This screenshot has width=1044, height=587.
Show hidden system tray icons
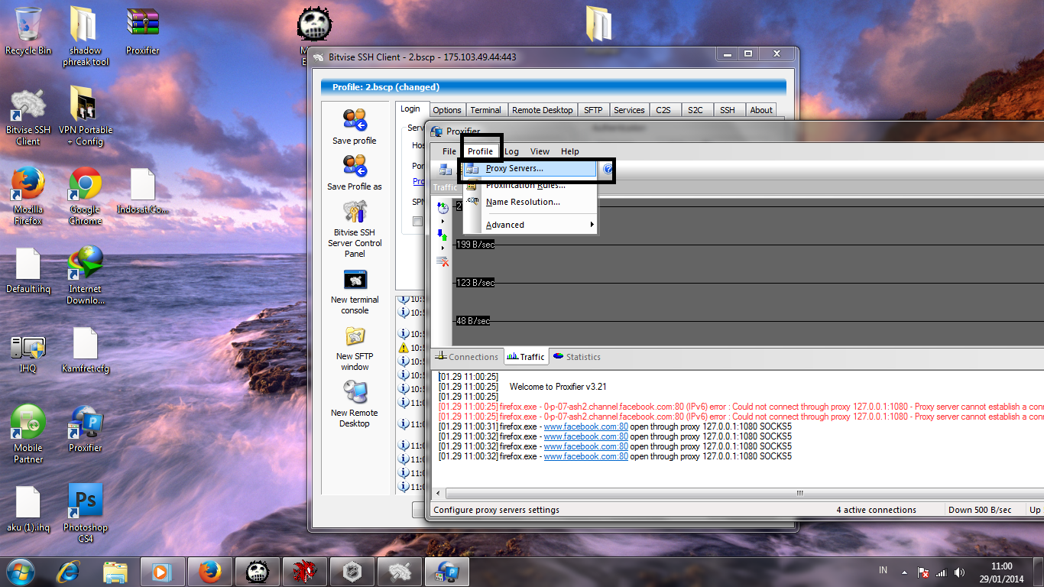coord(904,572)
